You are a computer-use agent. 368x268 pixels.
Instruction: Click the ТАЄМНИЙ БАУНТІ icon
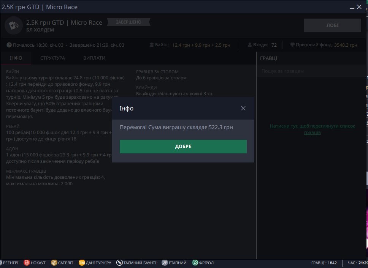[119, 263]
